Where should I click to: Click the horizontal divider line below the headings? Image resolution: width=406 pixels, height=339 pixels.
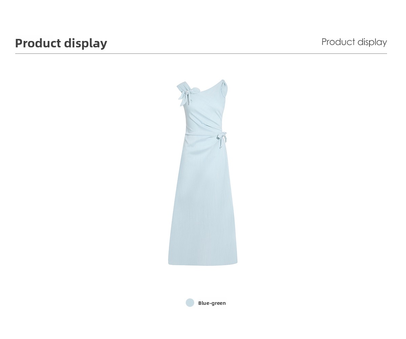coord(201,53)
